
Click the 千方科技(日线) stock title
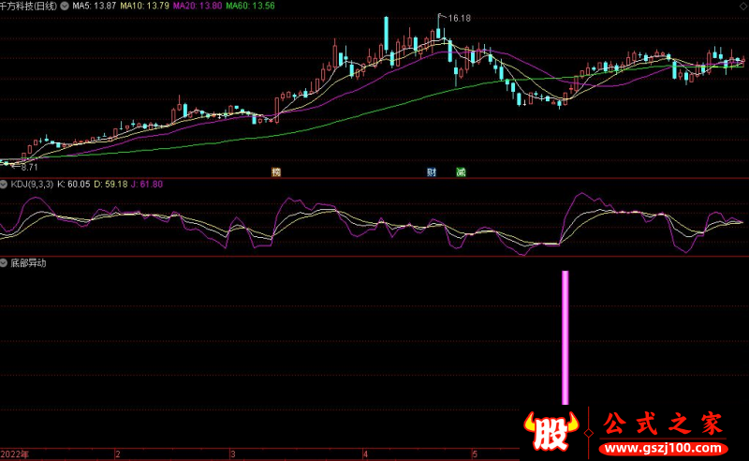(28, 6)
